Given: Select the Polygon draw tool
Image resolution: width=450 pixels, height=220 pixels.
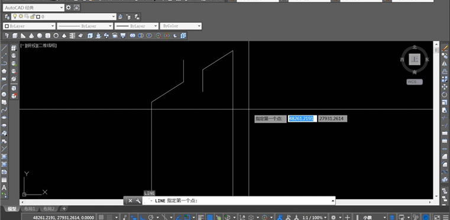Looking at the screenshot, I should [4, 71].
